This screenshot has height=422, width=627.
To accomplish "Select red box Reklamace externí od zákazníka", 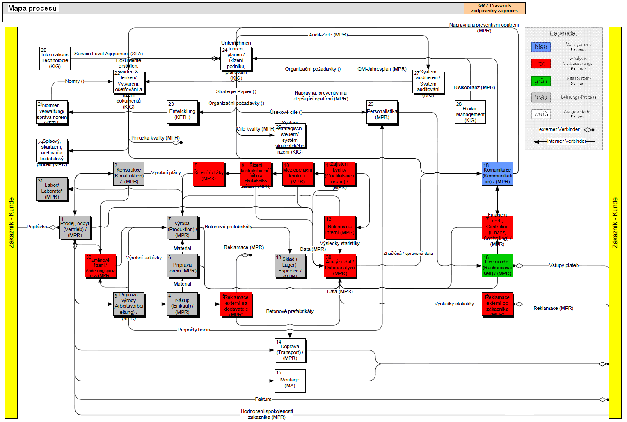I will [x=497, y=304].
